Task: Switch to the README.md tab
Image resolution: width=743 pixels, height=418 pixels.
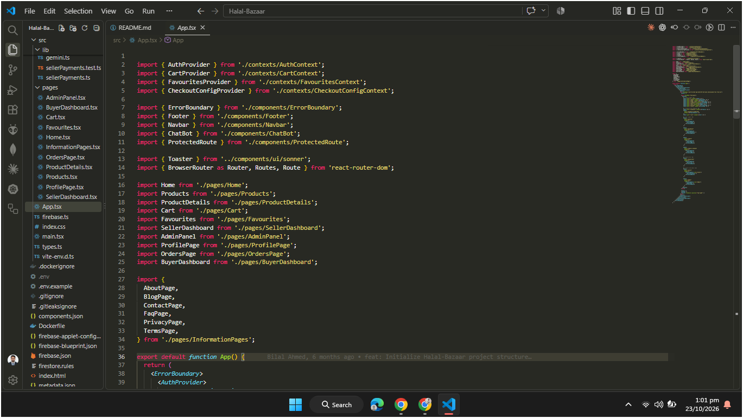Action: pyautogui.click(x=130, y=28)
